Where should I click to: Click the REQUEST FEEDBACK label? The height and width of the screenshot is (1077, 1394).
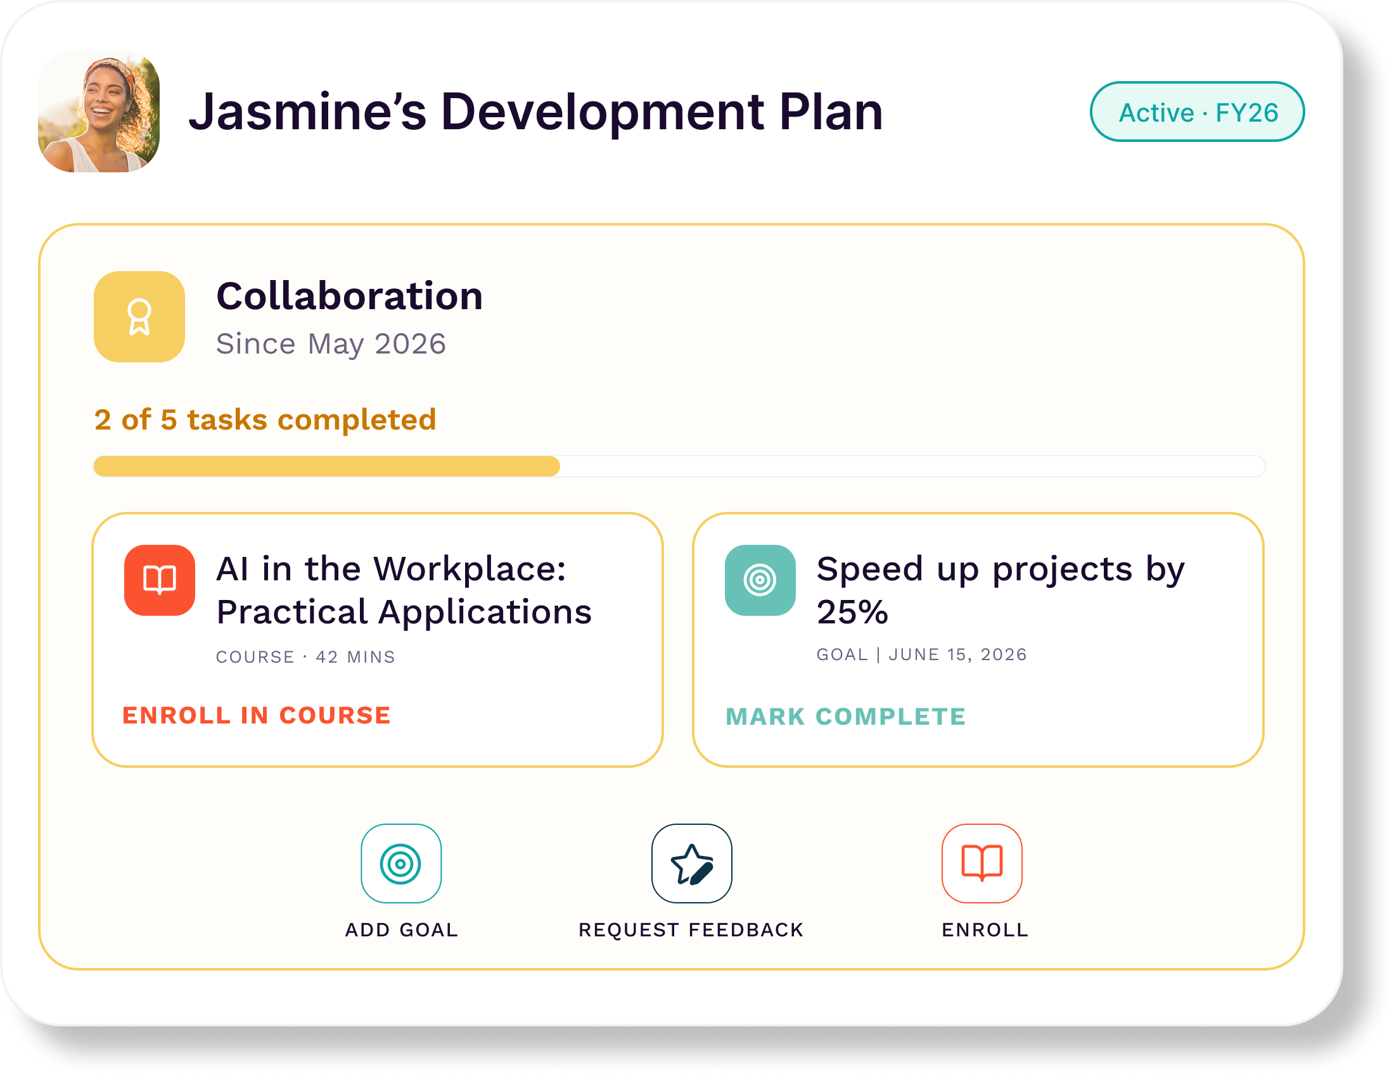(x=691, y=931)
